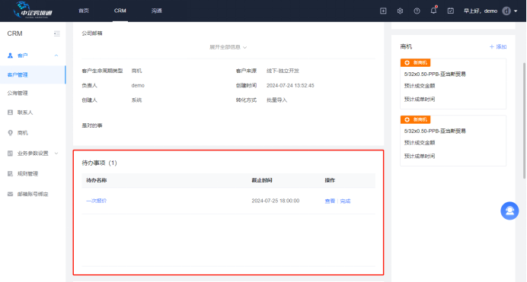
Task: Click 添加 in the 商机 panel
Action: [x=498, y=46]
